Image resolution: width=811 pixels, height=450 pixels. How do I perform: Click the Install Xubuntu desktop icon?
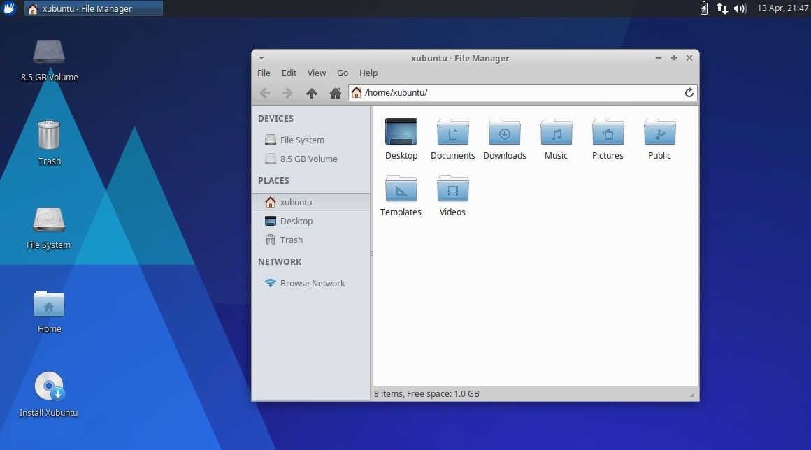tap(49, 387)
